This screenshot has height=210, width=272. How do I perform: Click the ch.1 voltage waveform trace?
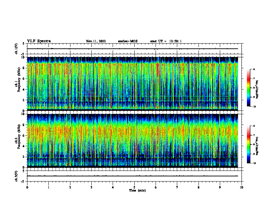coord(133,49)
